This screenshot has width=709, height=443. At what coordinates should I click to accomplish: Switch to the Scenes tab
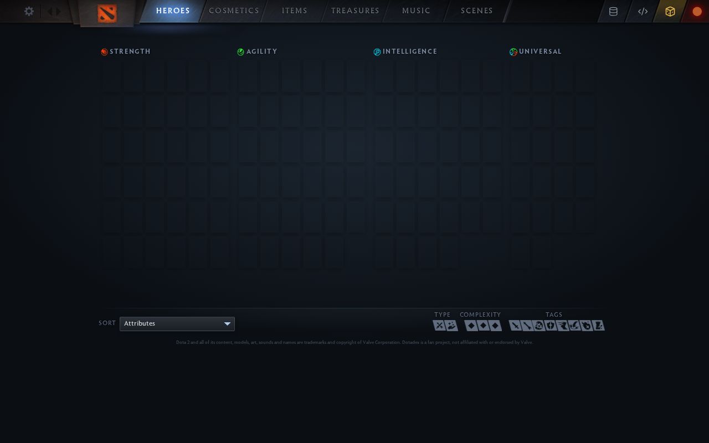477,11
